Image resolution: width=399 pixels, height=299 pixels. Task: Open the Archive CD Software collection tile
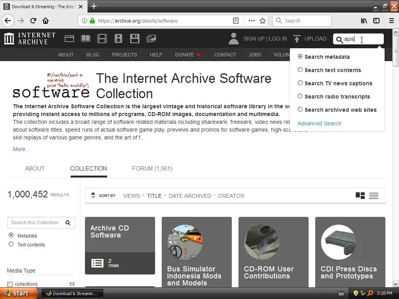click(x=120, y=246)
